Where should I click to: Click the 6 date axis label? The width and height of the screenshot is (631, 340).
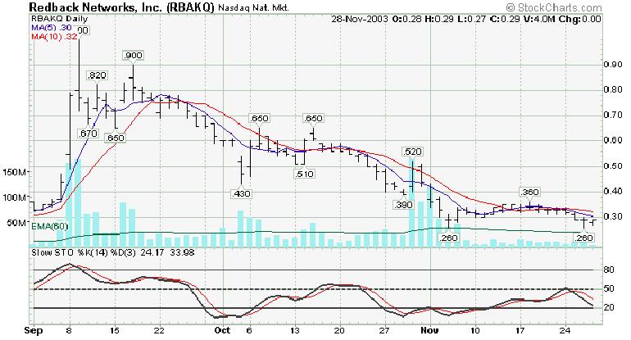[x=250, y=330]
